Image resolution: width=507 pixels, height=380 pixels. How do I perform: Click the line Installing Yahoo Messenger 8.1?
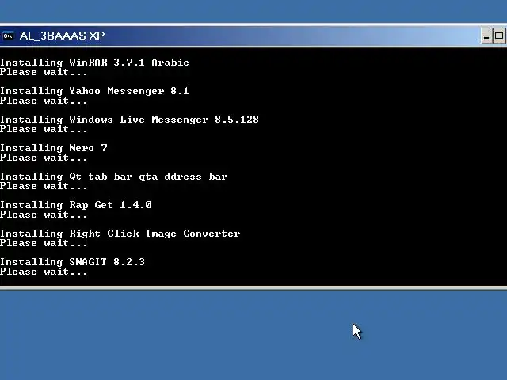94,91
